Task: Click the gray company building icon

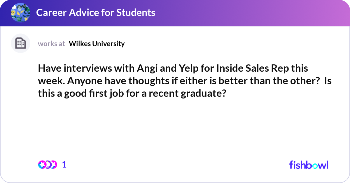Action: 20,43
